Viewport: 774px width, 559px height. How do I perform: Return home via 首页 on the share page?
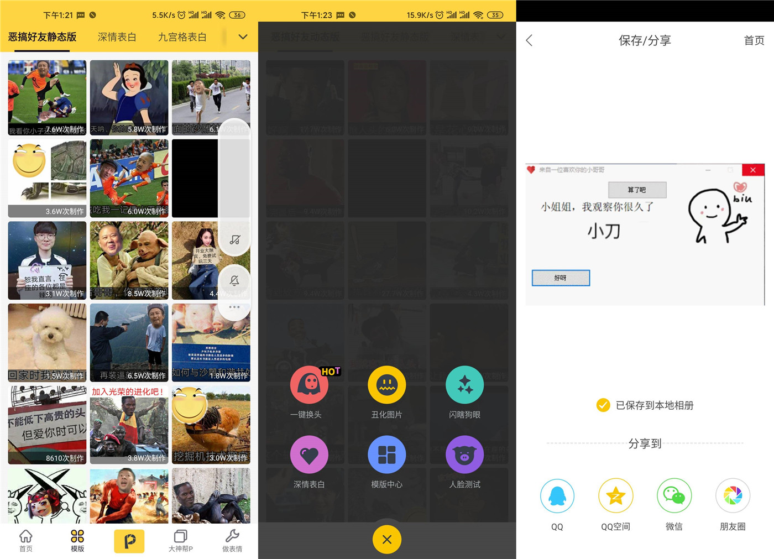tap(754, 40)
